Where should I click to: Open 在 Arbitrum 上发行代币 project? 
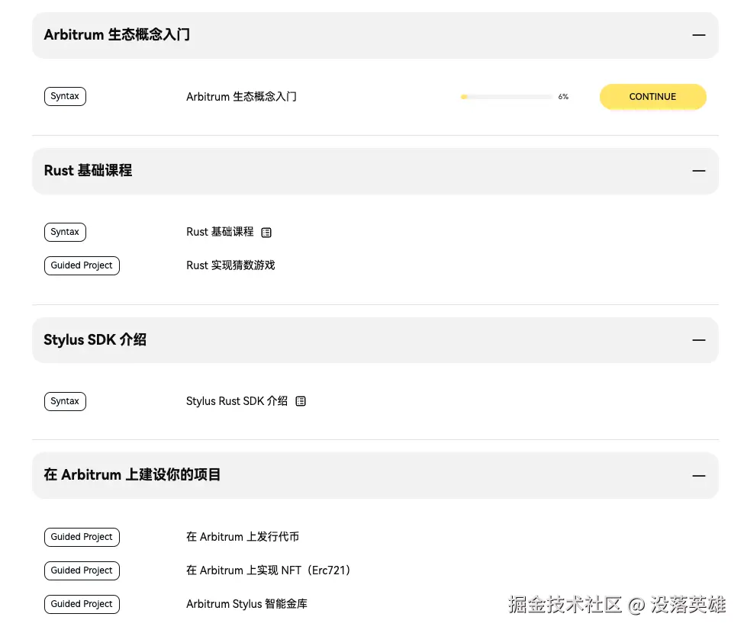click(243, 537)
